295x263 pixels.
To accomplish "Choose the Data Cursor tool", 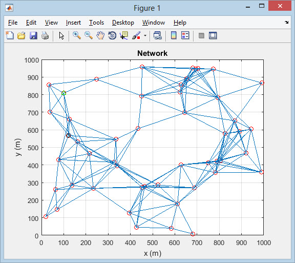I will coord(124,35).
